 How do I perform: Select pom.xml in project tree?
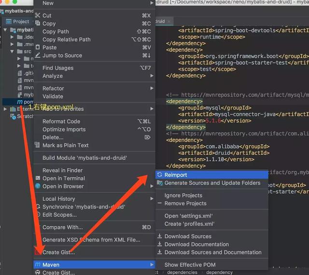pyautogui.click(x=18, y=102)
